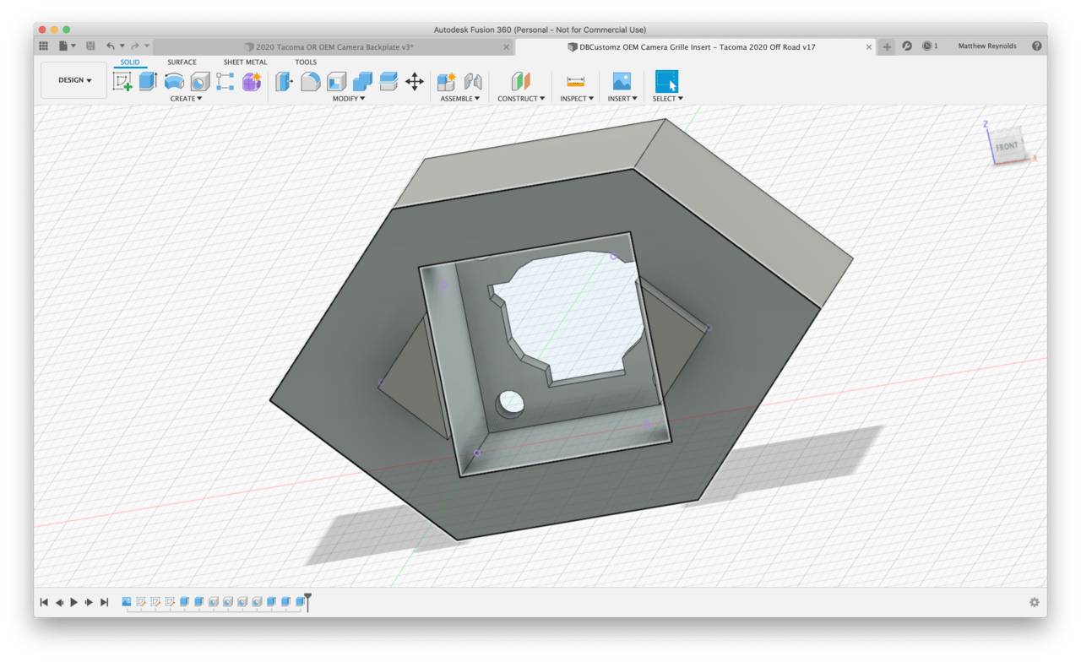The width and height of the screenshot is (1081, 662).
Task: Switch to the Camera Backplate v3 document tab
Action: 333,47
